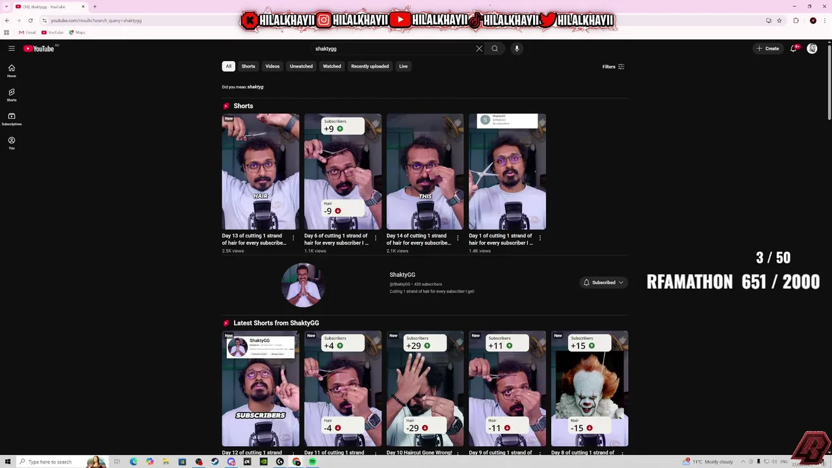Select the Videos filter chip
Viewport: 832px width, 468px height.
[272, 66]
